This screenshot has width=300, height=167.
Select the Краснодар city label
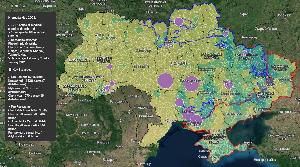[x=281, y=149]
